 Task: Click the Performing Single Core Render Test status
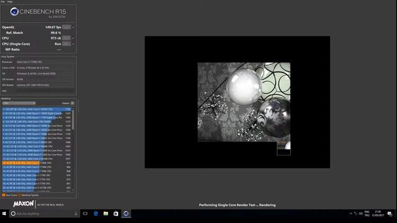click(x=237, y=205)
